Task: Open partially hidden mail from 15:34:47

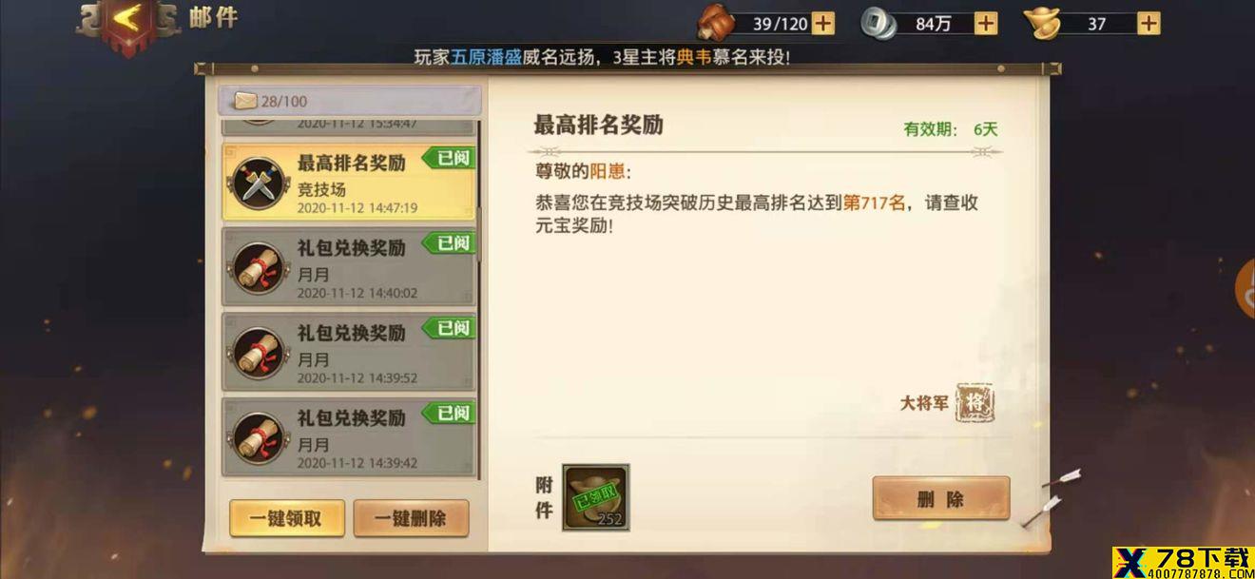Action: point(349,128)
